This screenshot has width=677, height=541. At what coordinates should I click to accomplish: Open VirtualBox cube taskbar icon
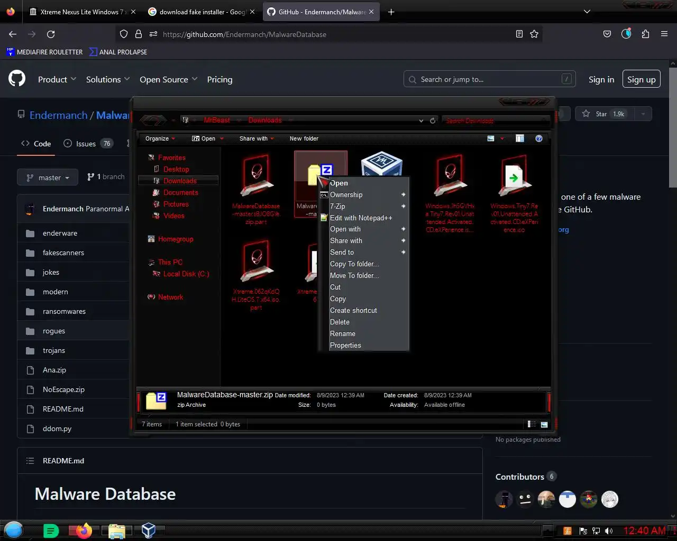tap(149, 530)
